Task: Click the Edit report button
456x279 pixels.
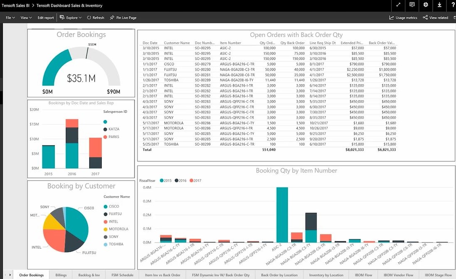Action: click(x=46, y=18)
